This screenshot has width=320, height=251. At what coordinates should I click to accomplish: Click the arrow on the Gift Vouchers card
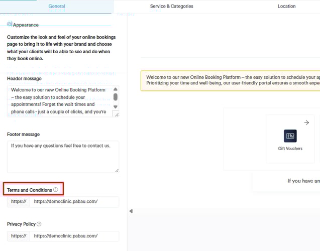306,122
